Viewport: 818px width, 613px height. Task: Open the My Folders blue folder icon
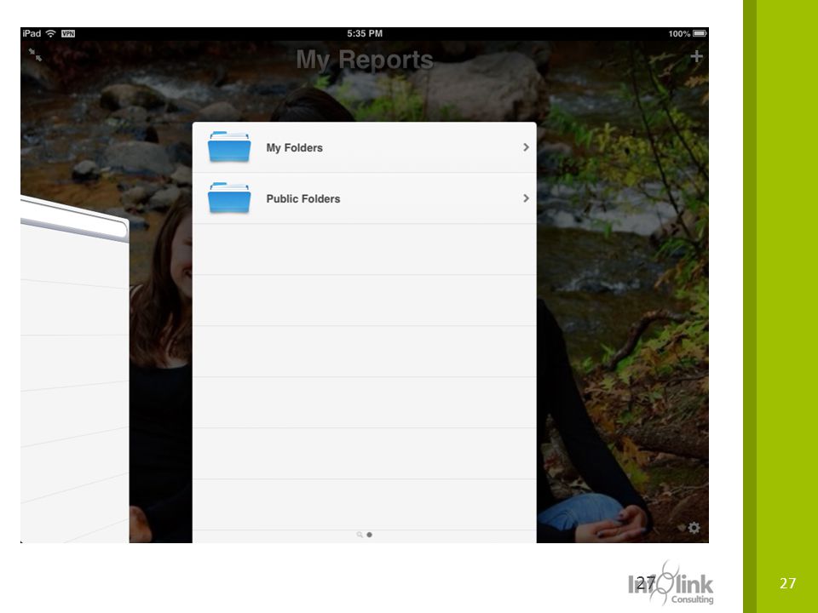click(x=229, y=147)
